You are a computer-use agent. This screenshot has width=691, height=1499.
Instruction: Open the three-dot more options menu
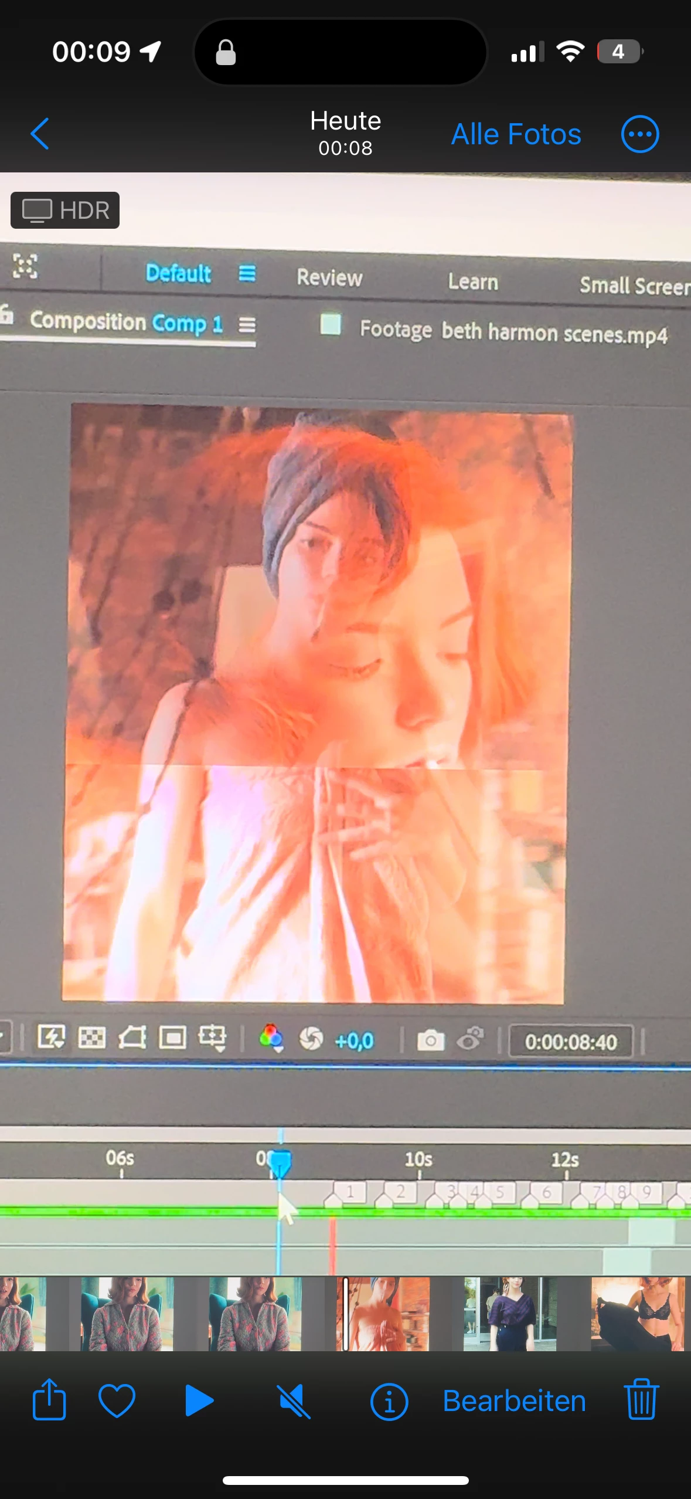coord(640,134)
